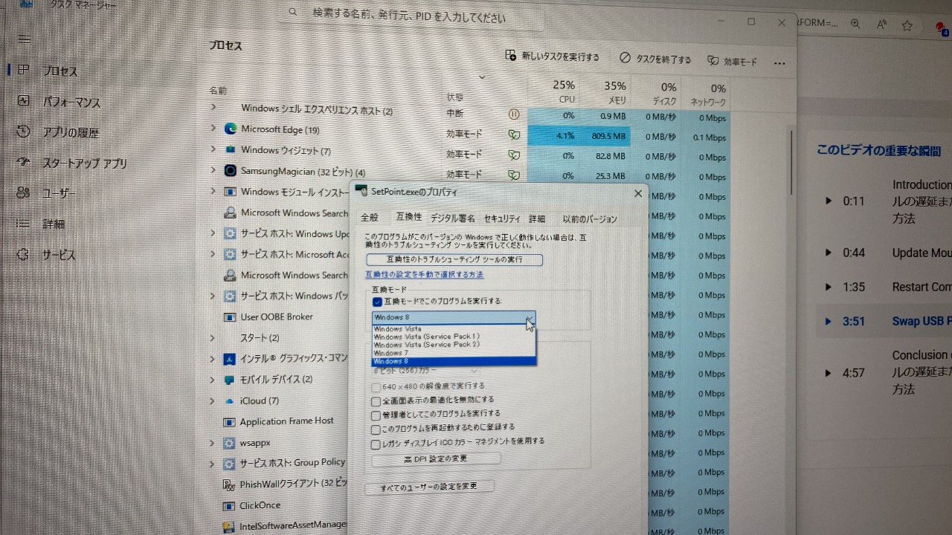Click End task (タスクを終了する) button
952x535 pixels.
655,59
